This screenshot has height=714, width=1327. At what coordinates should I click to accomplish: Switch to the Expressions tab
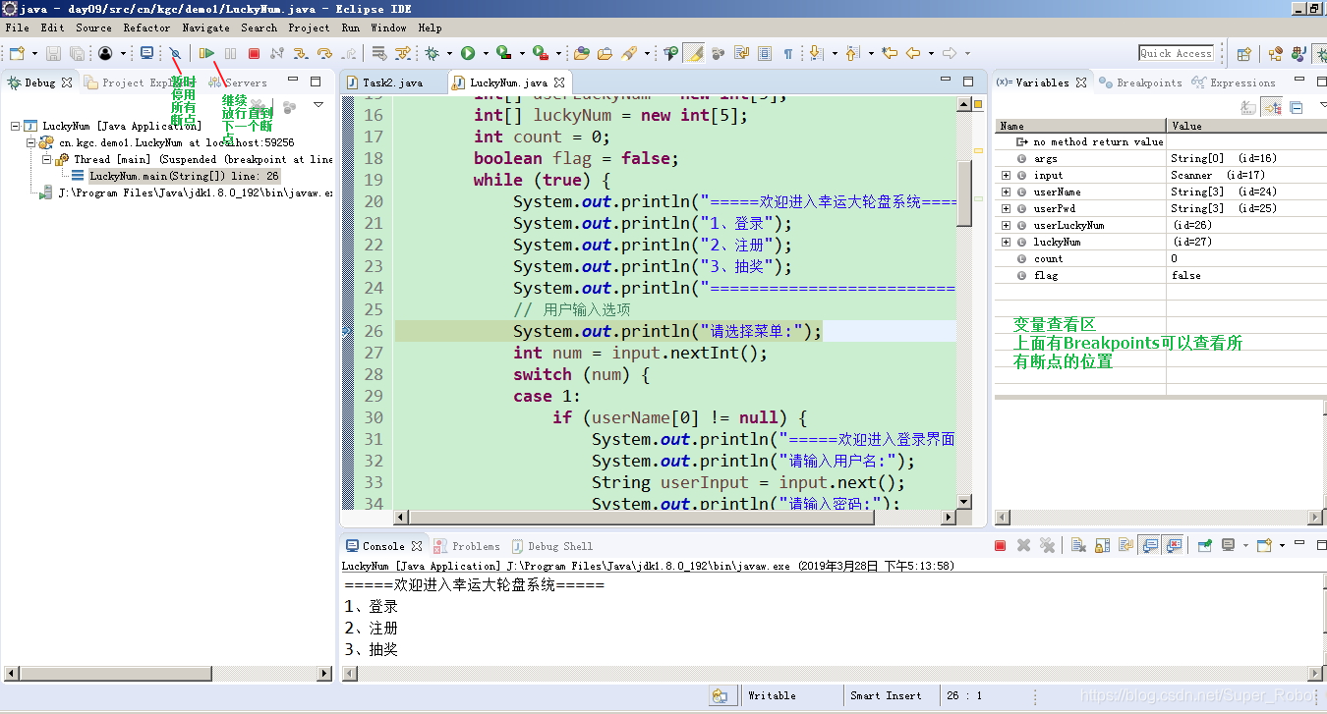tap(1234, 82)
